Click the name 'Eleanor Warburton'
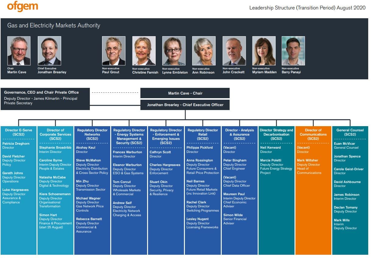Screen dimensions: 374x259 tap(127, 165)
